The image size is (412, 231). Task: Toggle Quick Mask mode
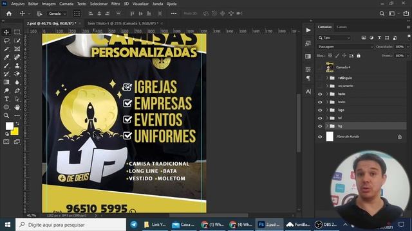[x=6, y=142]
